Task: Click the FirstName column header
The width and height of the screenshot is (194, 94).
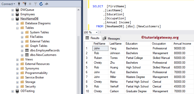Action: pyautogui.click(x=100, y=44)
